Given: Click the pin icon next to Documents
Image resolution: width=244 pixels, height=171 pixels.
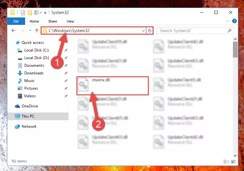Looking at the screenshot, I should point(66,65).
